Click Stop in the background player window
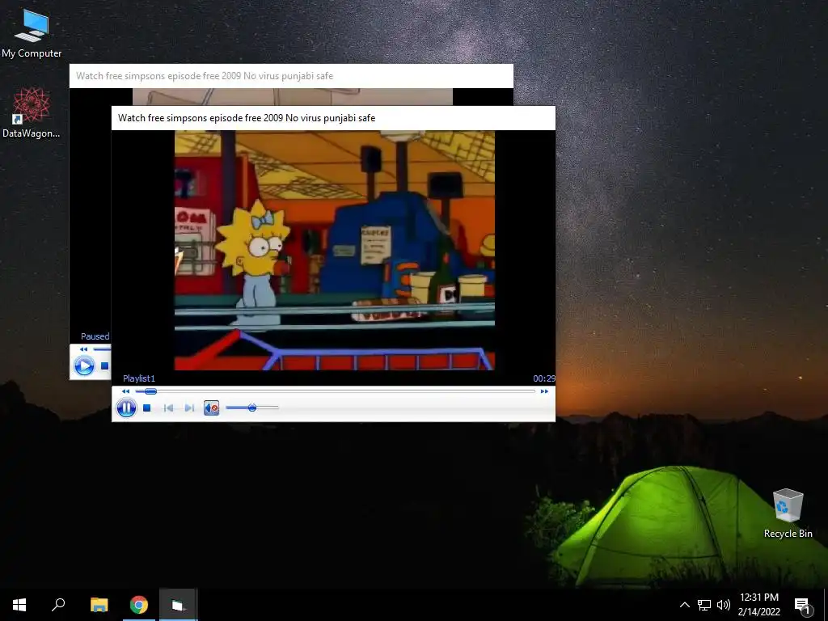Image resolution: width=828 pixels, height=621 pixels. 105,365
